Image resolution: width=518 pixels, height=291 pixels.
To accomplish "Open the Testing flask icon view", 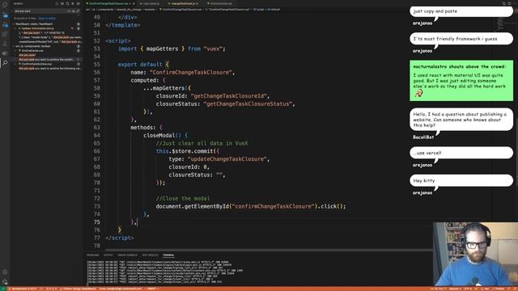I will click(5, 44).
